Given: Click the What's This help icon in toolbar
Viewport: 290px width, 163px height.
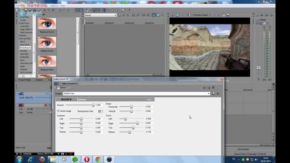Looking at the screenshot, I should pyautogui.click(x=129, y=10).
